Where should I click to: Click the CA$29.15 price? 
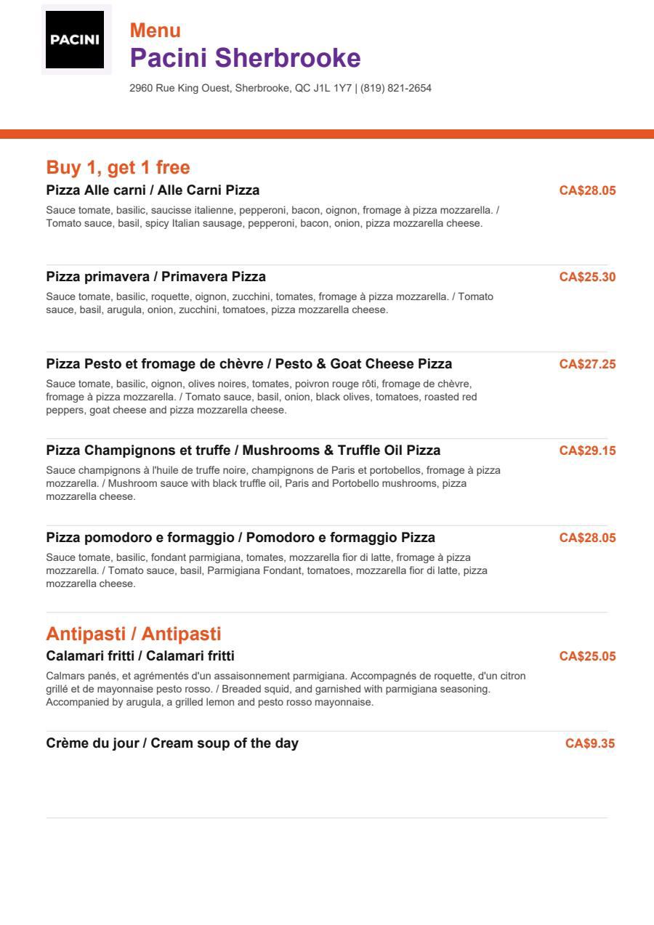587,451
